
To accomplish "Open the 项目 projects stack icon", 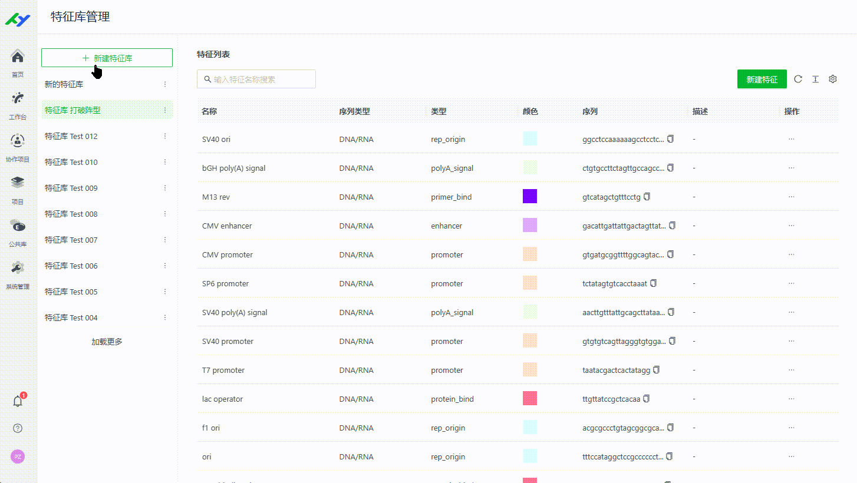I will [18, 183].
